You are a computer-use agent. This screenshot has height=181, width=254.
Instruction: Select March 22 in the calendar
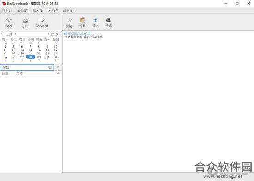coord(39,54)
